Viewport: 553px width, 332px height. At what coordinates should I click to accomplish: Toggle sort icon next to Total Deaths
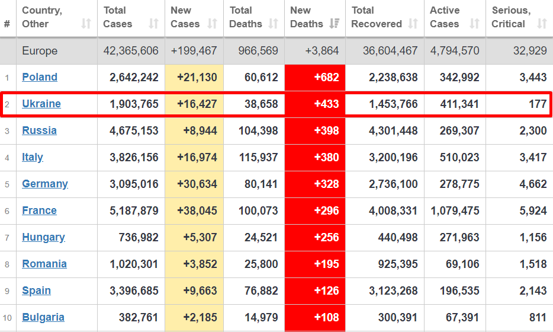coord(273,24)
